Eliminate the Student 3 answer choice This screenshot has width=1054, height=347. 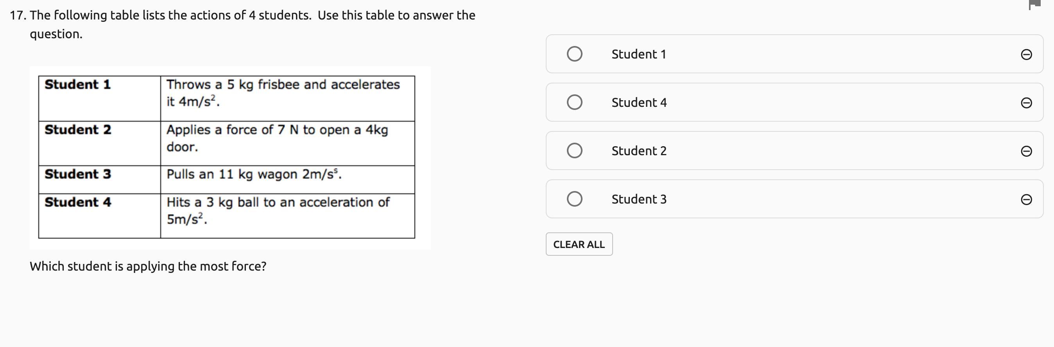[1026, 199]
